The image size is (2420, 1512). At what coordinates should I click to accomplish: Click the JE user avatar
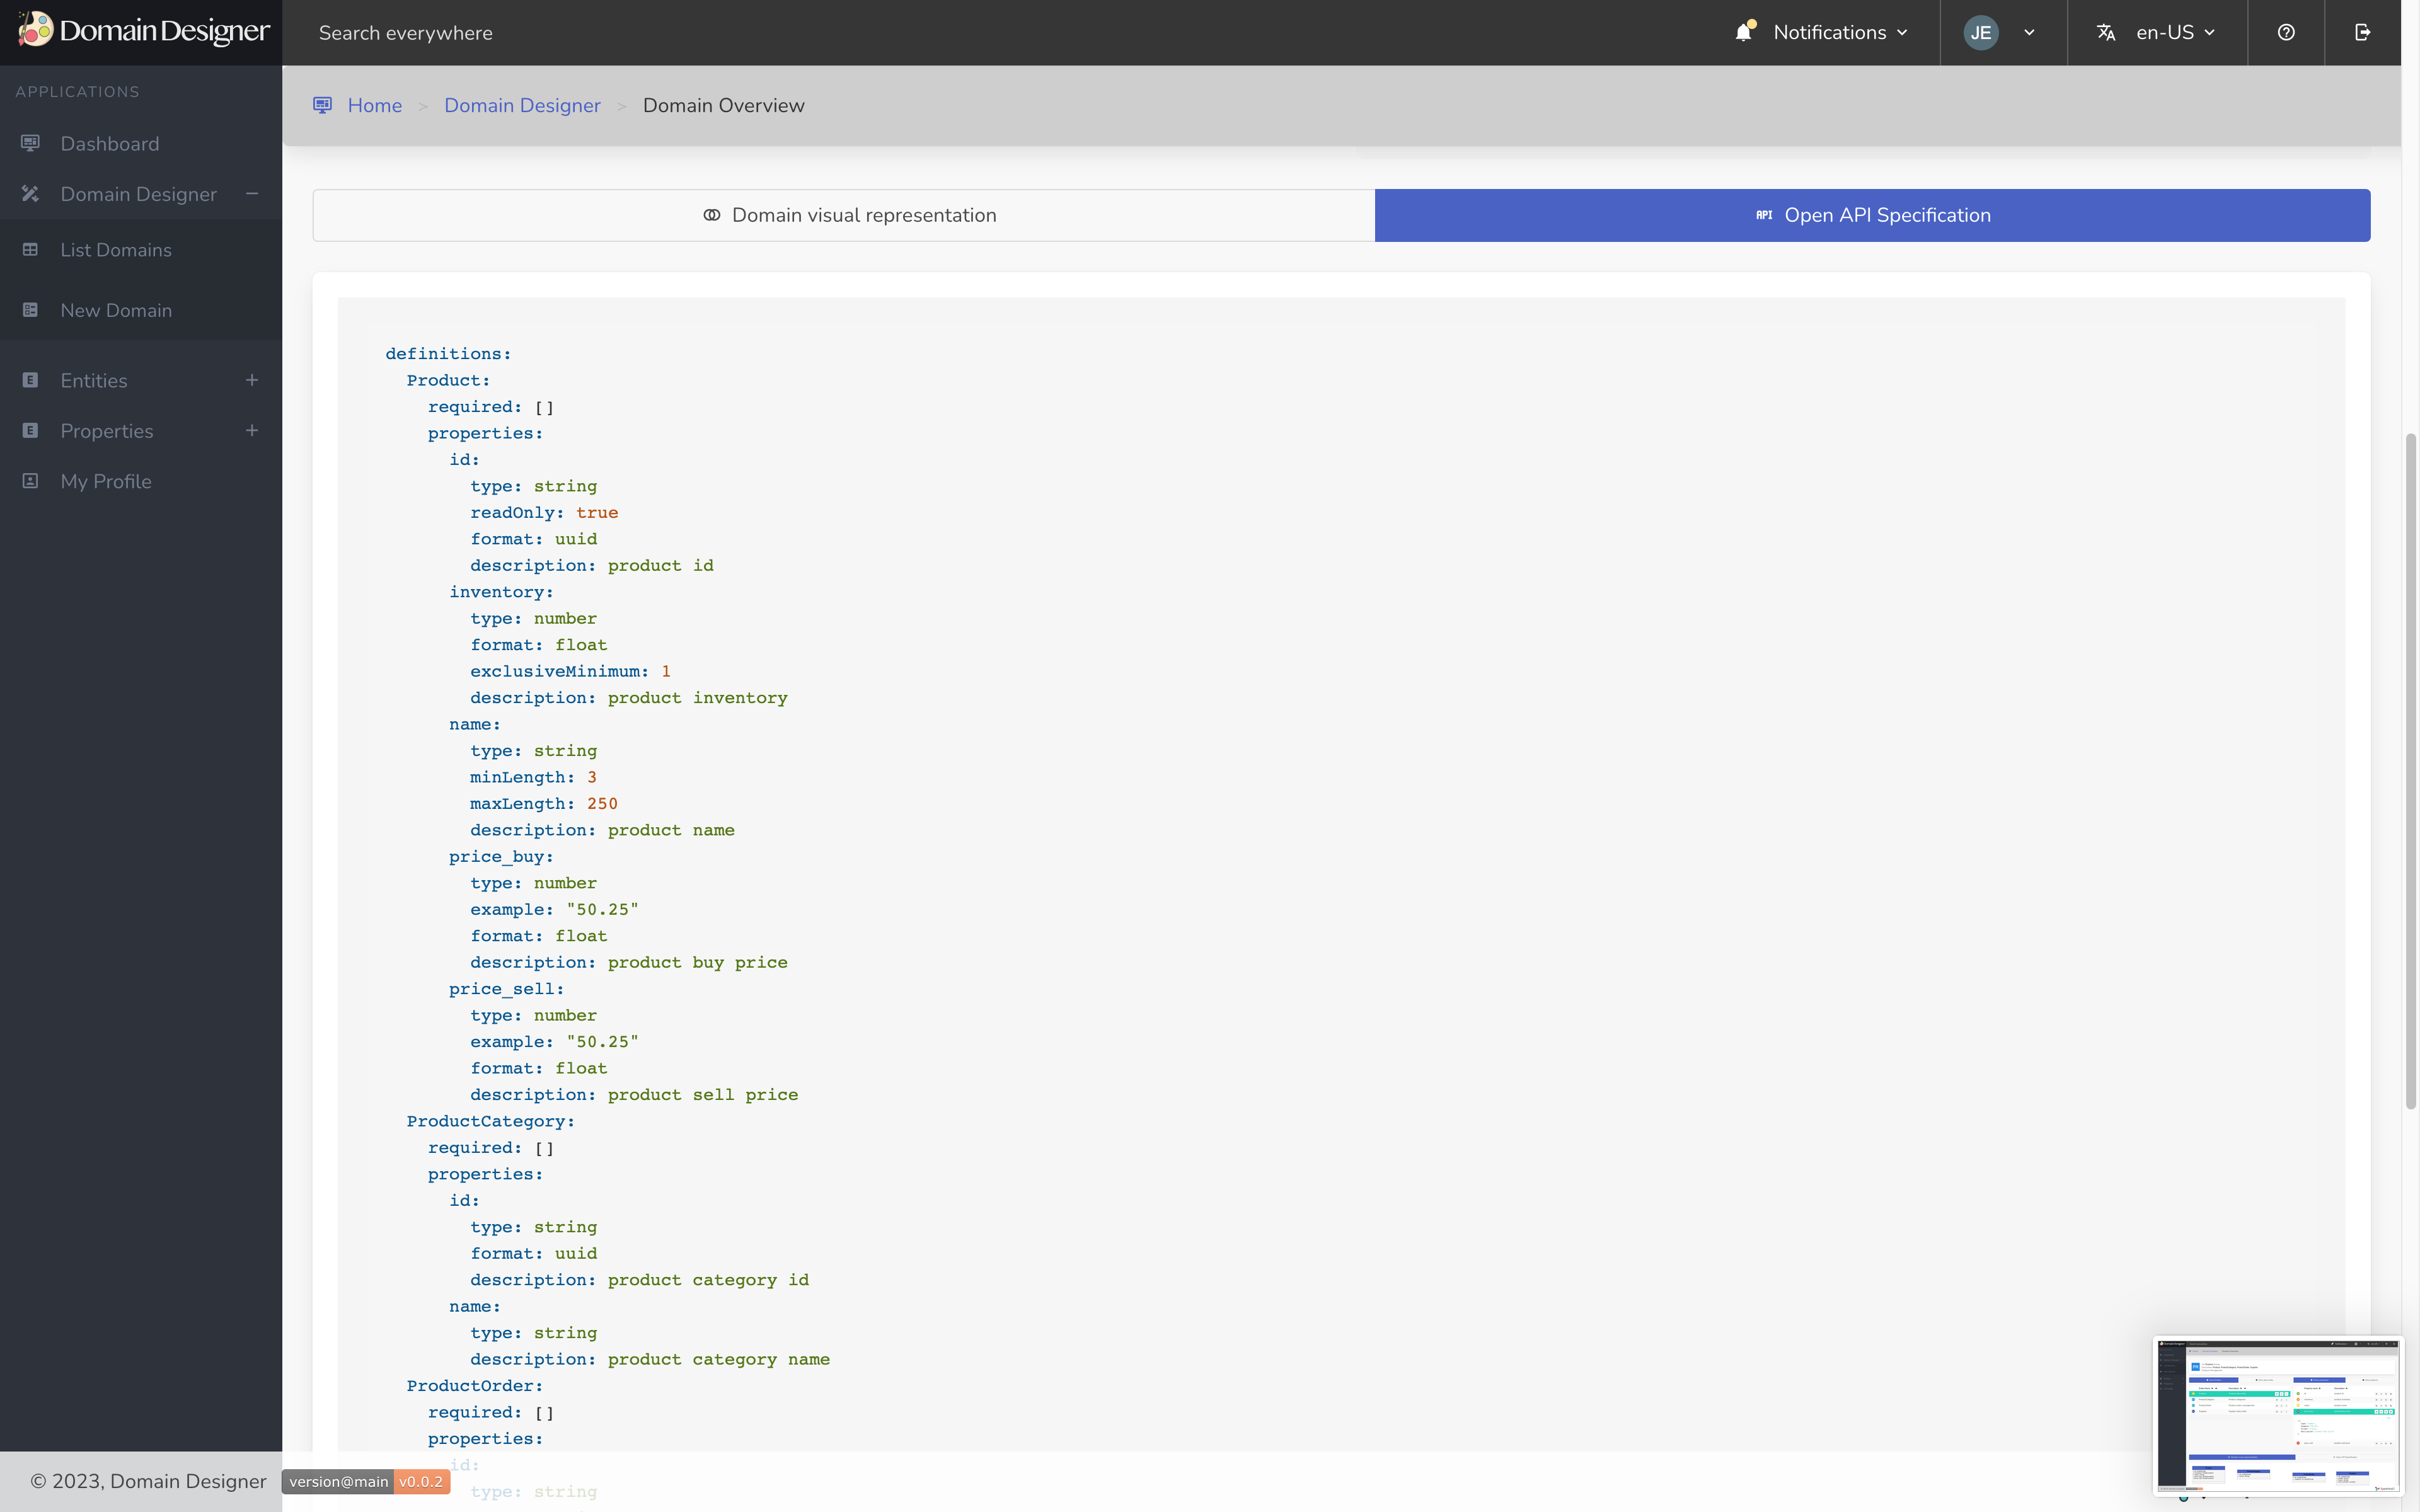coord(1981,32)
